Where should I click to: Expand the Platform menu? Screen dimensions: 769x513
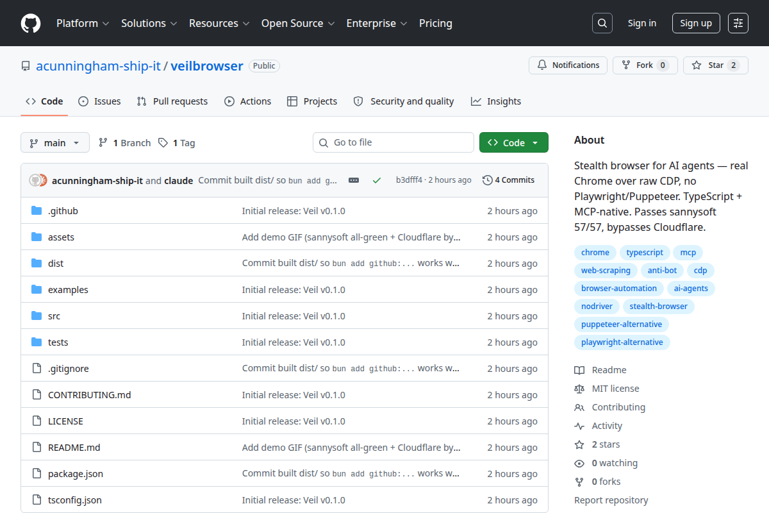coord(83,23)
